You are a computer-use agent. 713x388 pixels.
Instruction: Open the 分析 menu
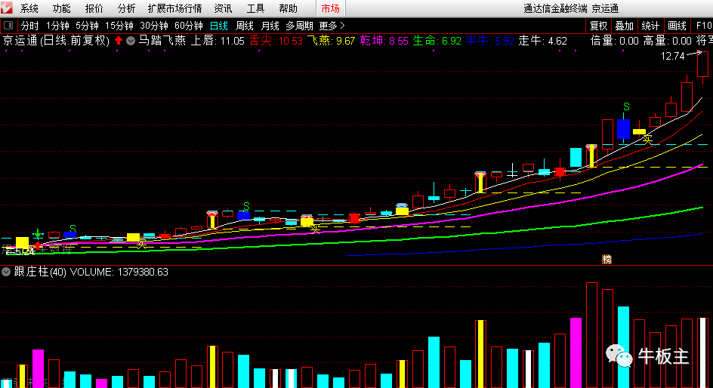pos(126,8)
